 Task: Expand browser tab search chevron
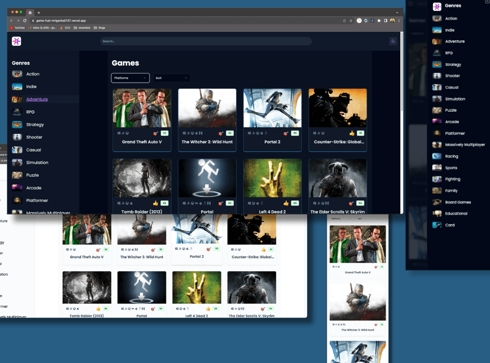point(397,13)
